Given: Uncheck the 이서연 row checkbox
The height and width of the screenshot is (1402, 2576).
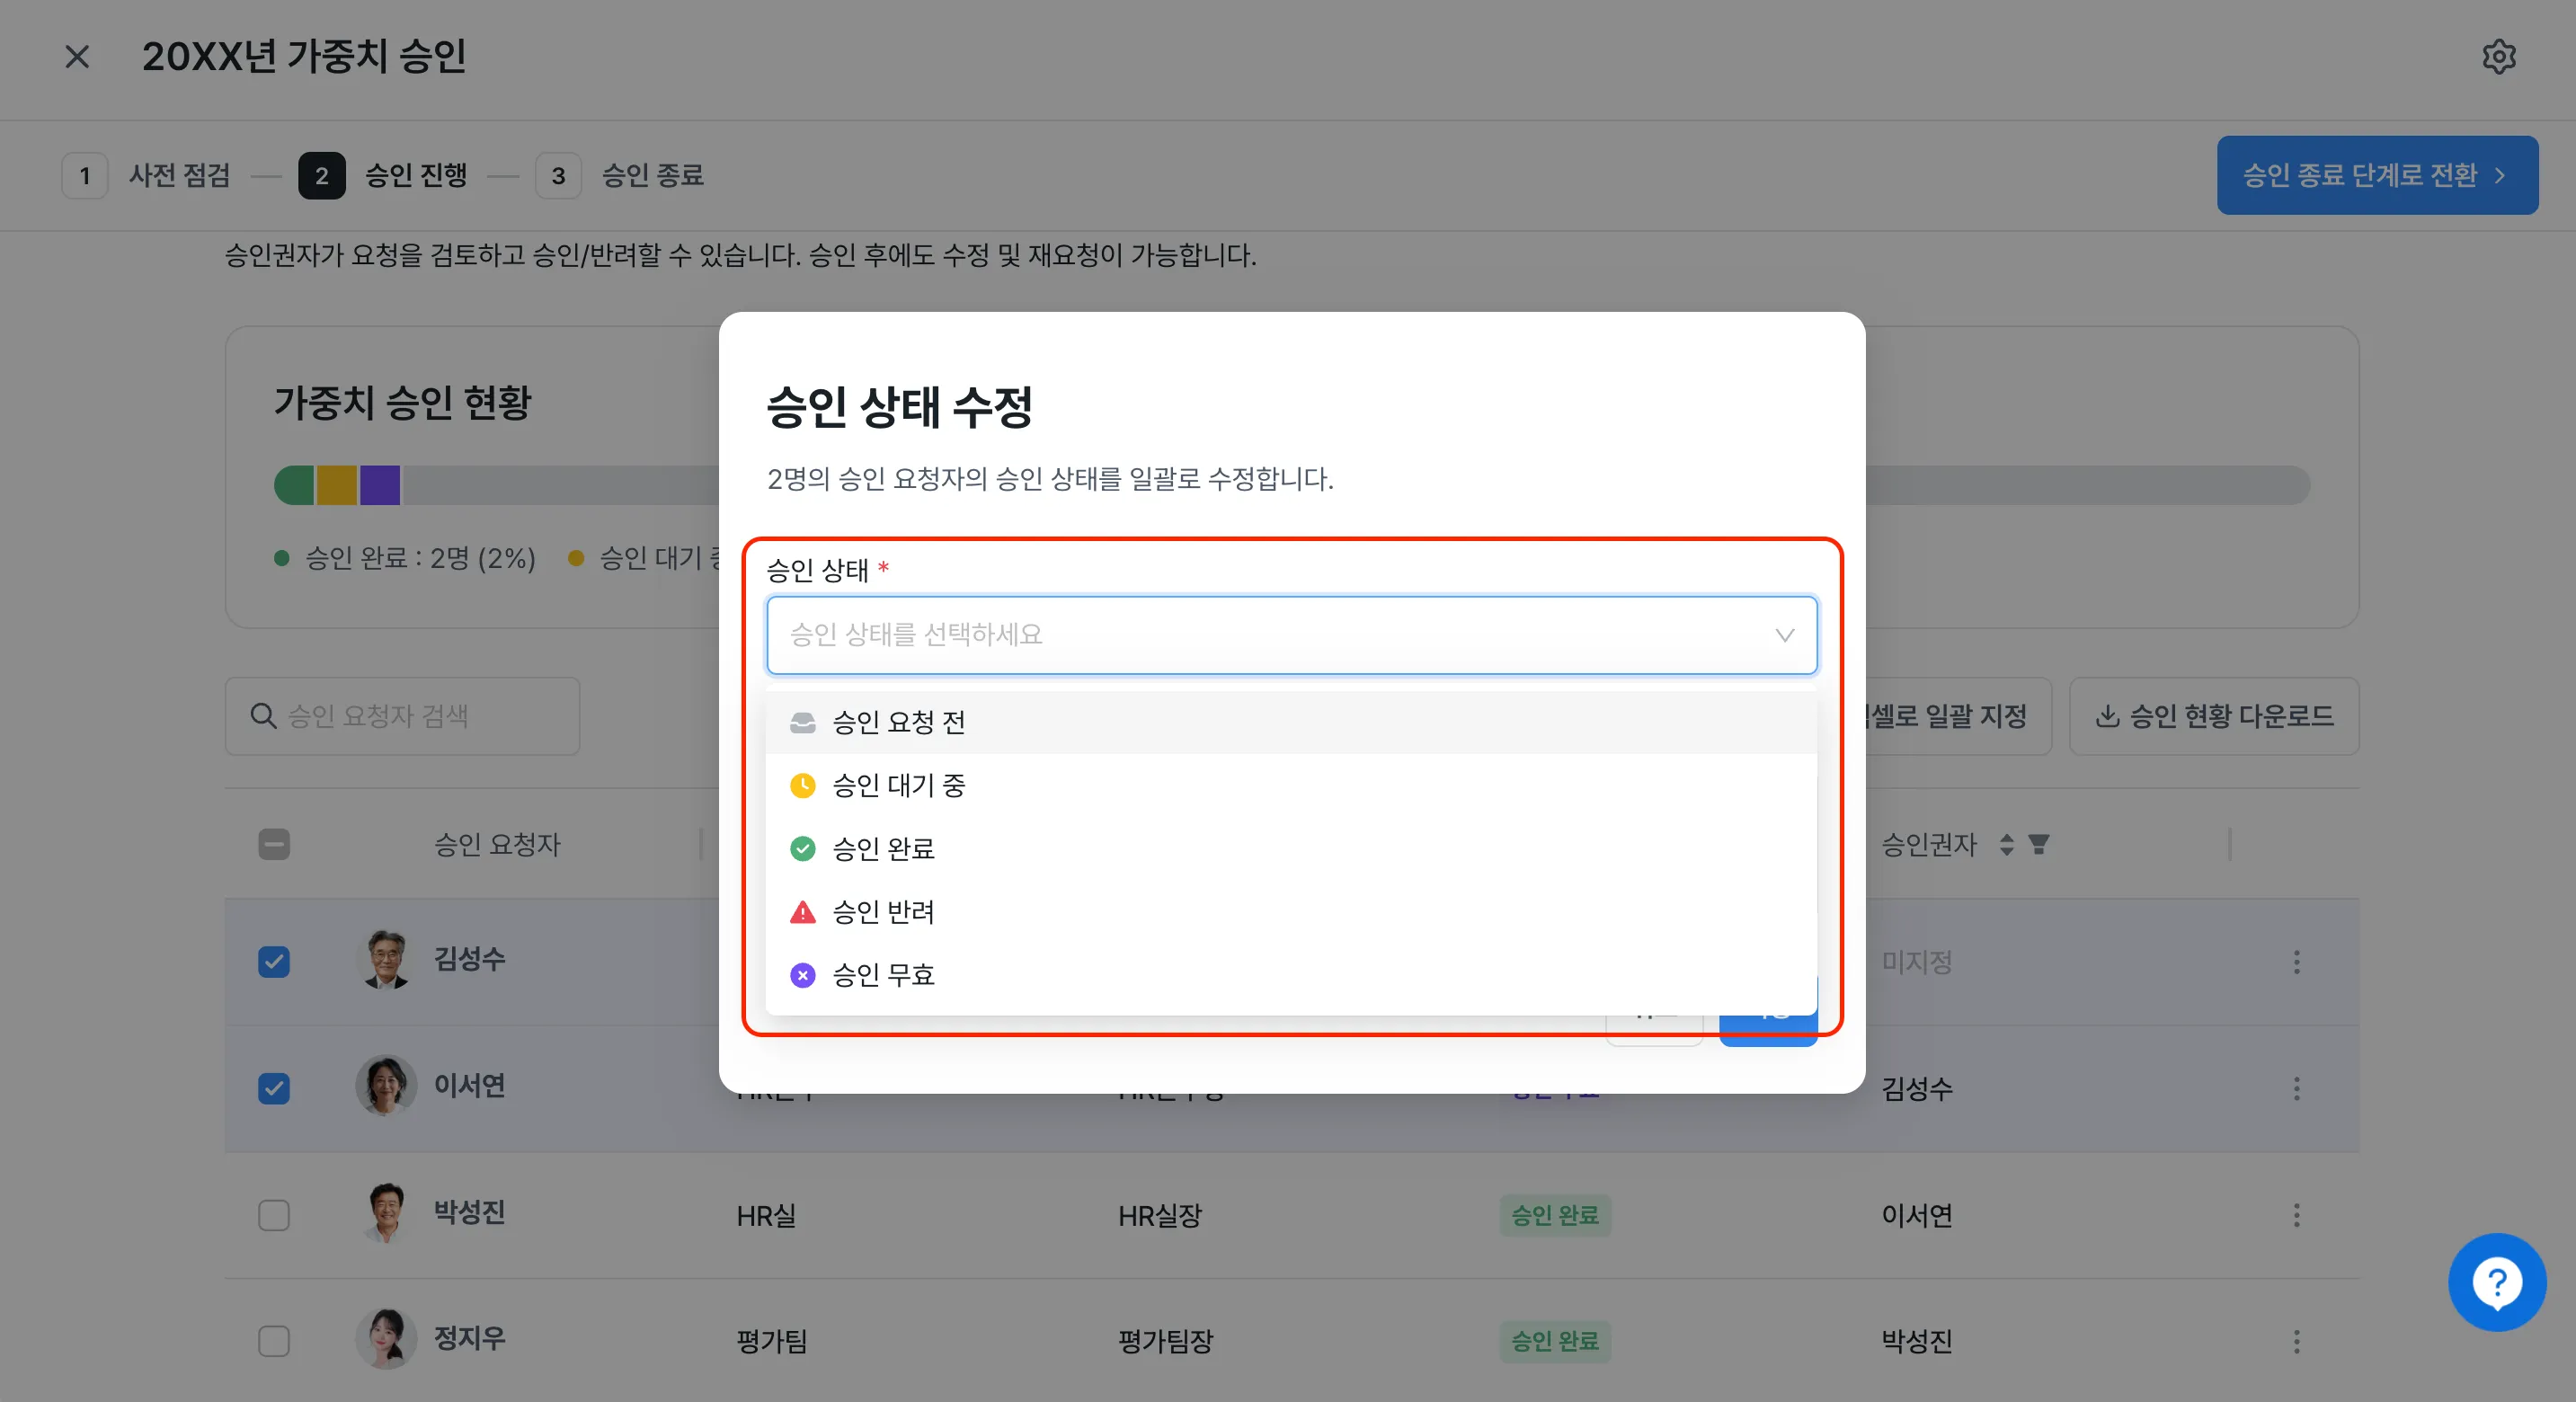Looking at the screenshot, I should coord(274,1089).
